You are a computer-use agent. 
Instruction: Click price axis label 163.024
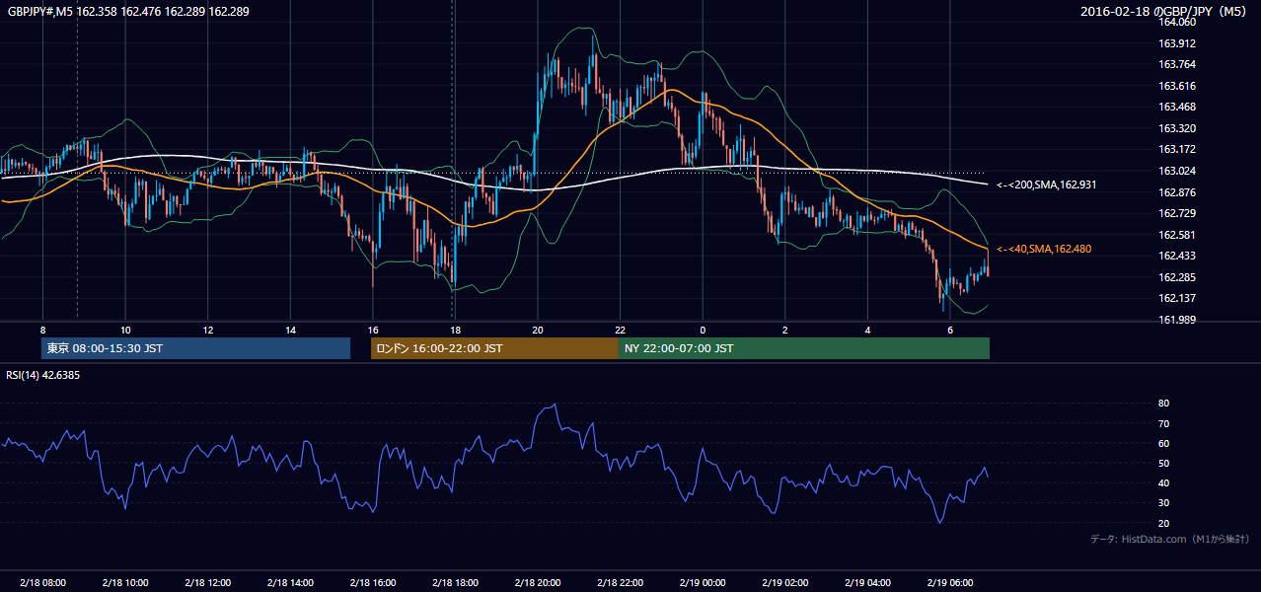click(x=1176, y=171)
